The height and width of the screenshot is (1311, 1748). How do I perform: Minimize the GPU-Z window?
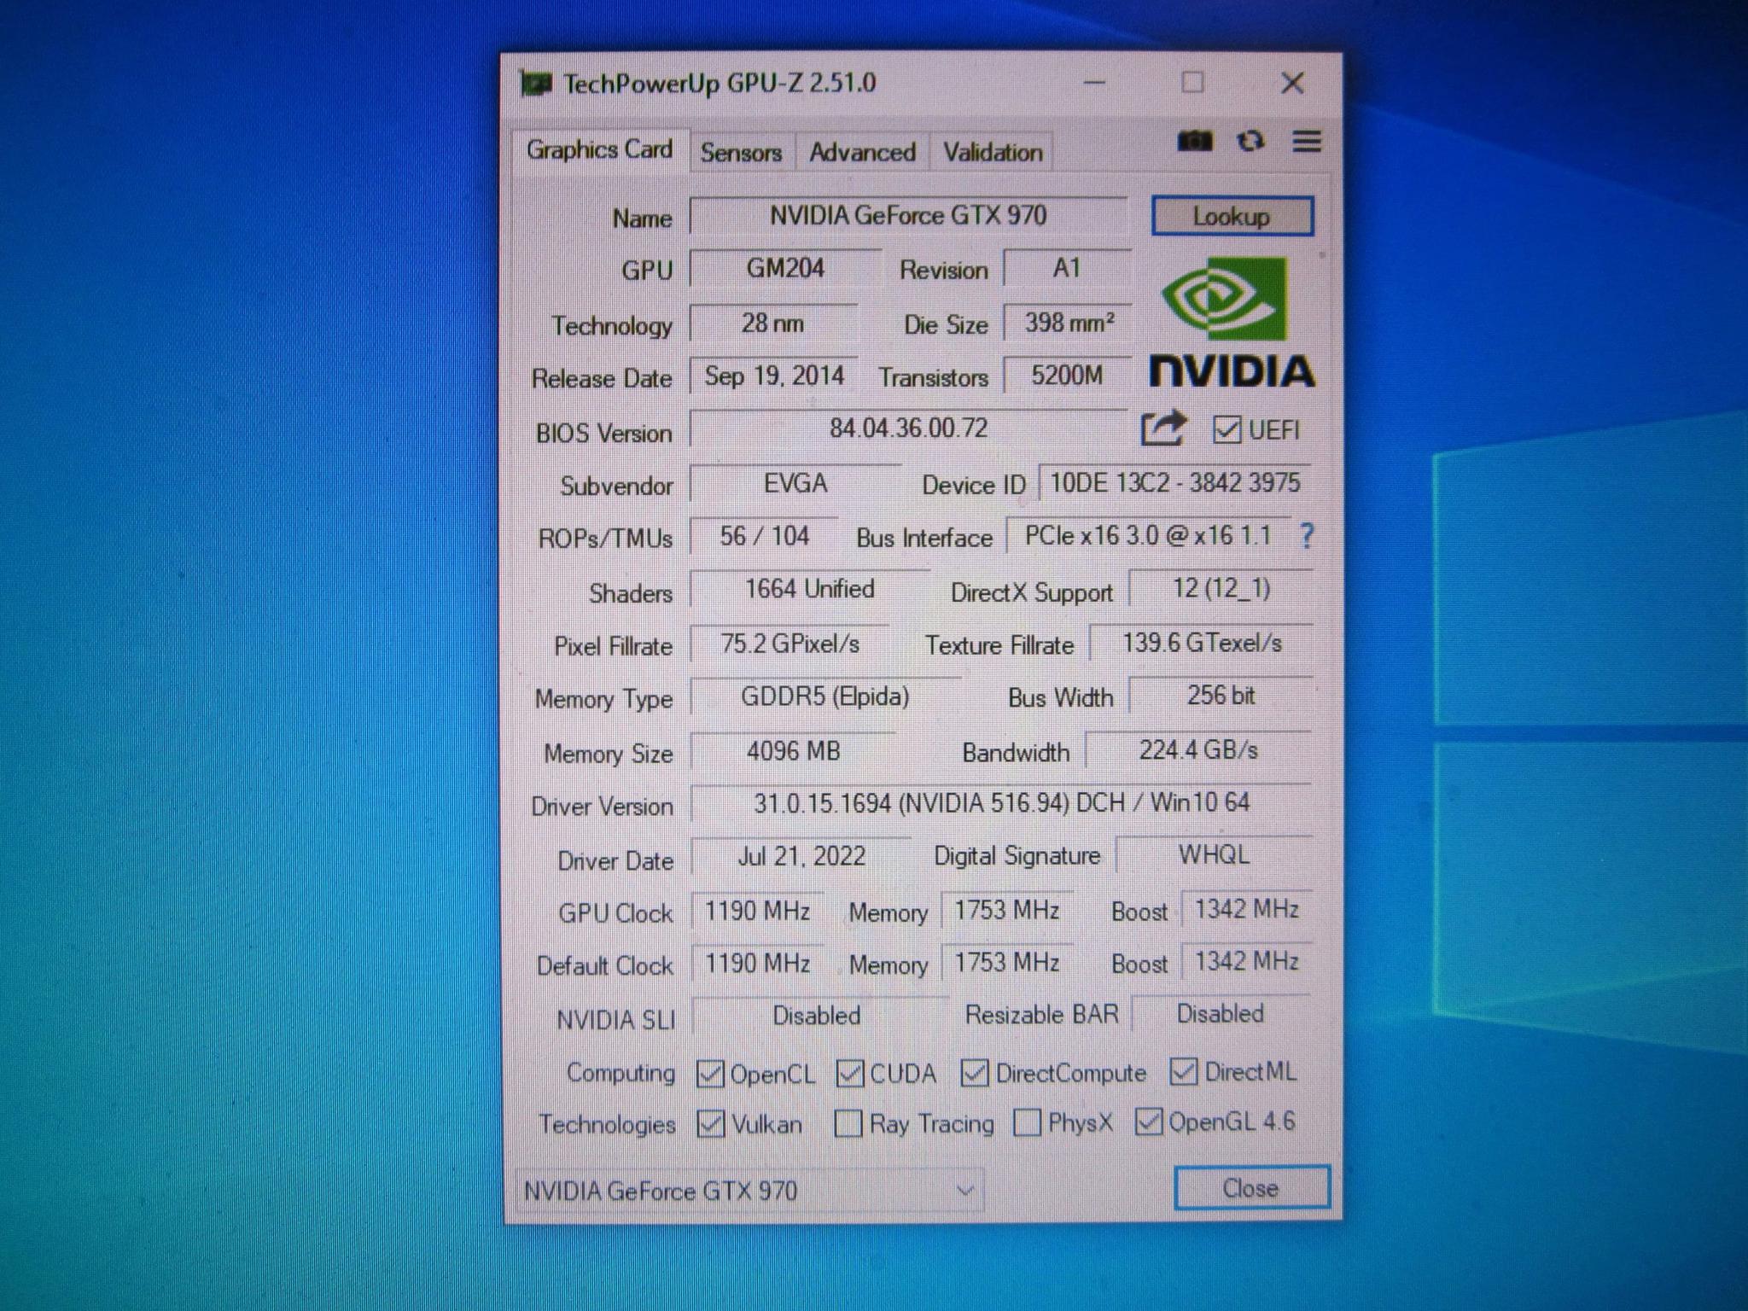1095,83
